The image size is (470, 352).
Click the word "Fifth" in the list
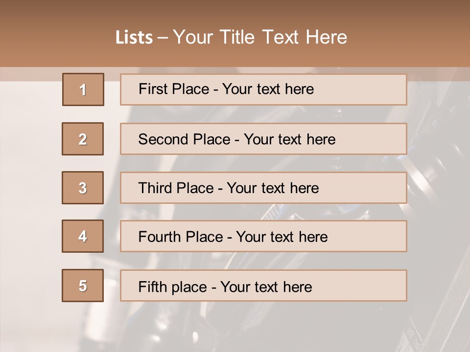152,286
